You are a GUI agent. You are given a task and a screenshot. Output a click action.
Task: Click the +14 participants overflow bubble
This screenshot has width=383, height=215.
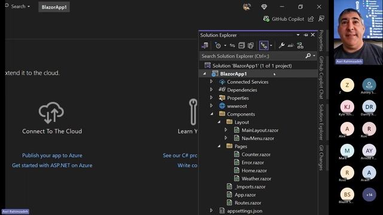coord(369,195)
